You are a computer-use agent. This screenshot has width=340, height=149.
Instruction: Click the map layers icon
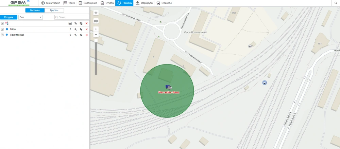[x=96, y=21]
